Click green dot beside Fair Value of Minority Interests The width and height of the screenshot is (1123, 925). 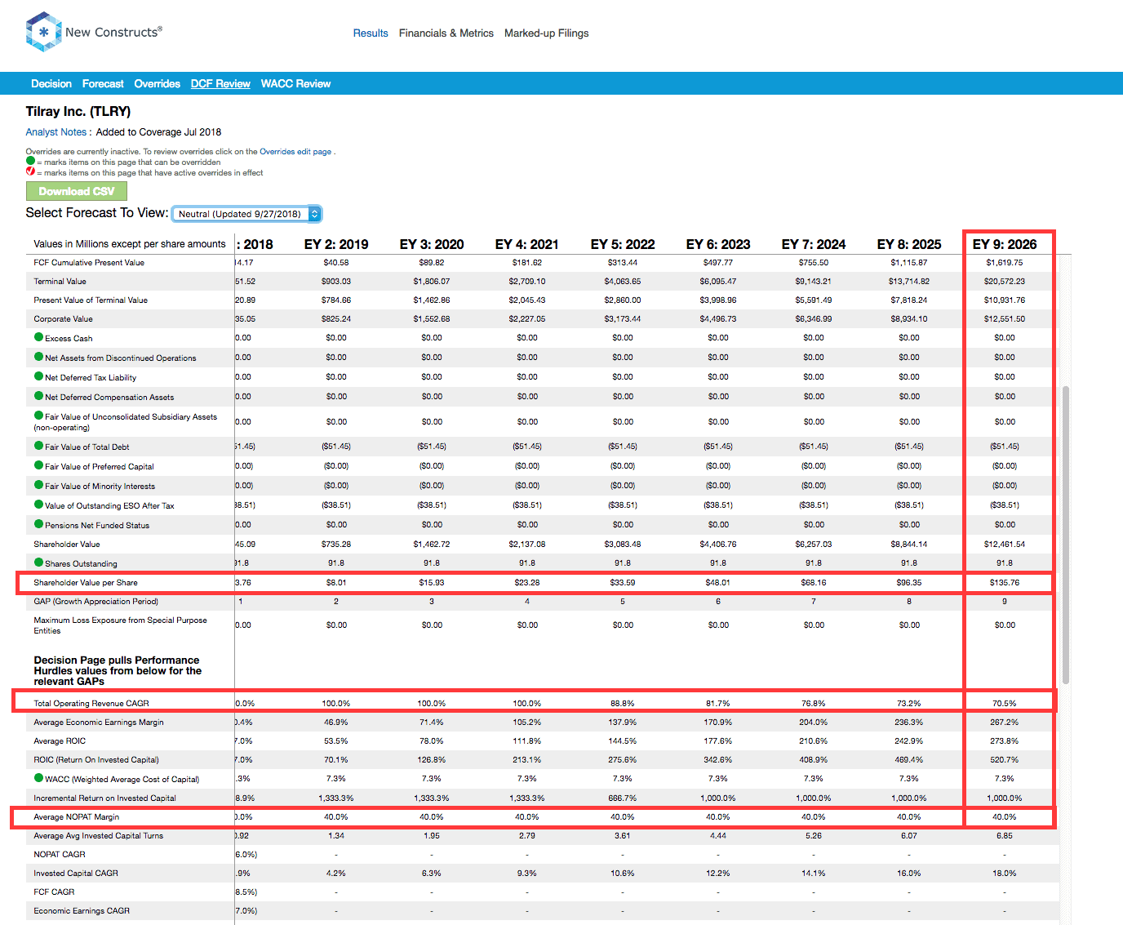pos(38,485)
